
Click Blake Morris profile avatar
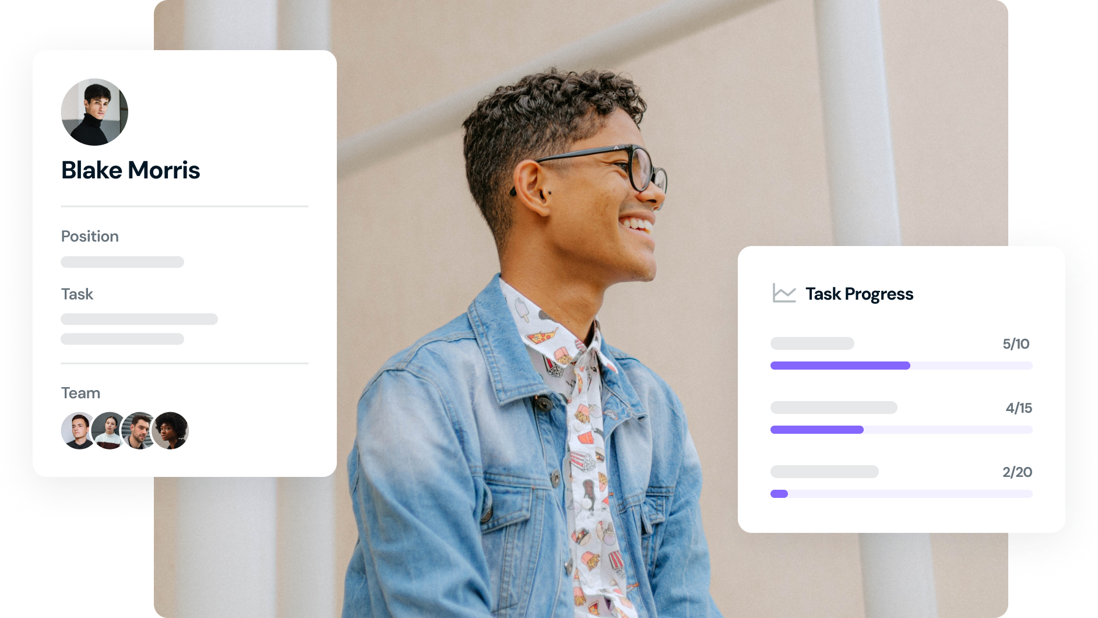pyautogui.click(x=94, y=112)
